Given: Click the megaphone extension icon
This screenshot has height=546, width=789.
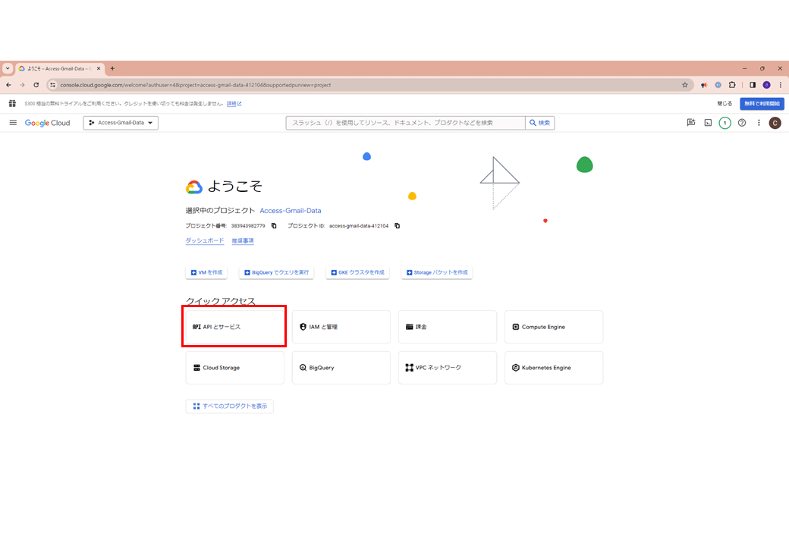Looking at the screenshot, I should pyautogui.click(x=704, y=85).
